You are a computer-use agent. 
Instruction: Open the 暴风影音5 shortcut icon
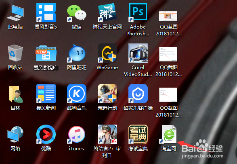click(x=46, y=12)
